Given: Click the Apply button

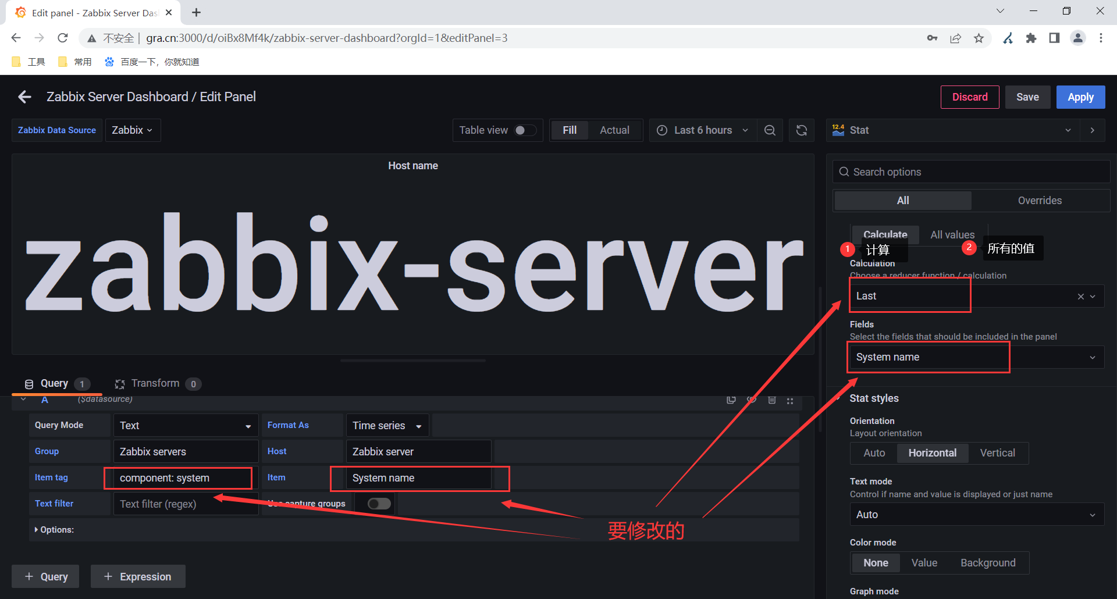Looking at the screenshot, I should point(1080,97).
